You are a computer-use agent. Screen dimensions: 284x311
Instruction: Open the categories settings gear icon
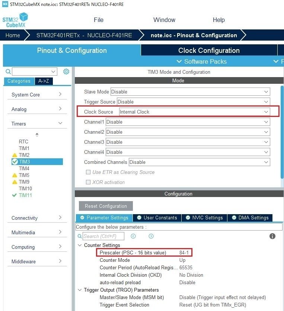tap(66, 72)
